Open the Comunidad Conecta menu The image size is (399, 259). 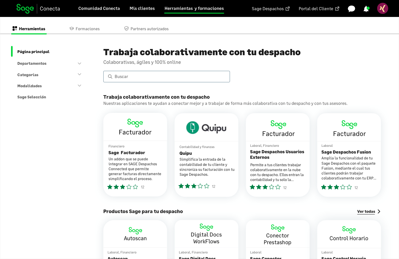[x=99, y=9]
